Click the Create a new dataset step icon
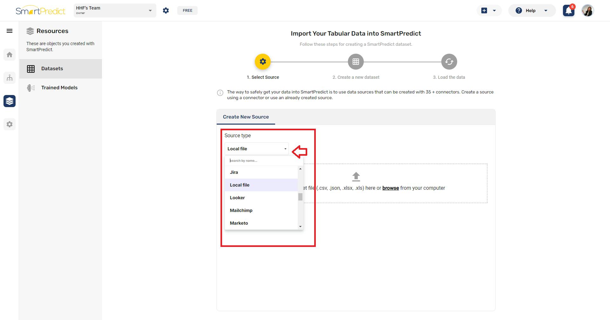 coord(356,62)
